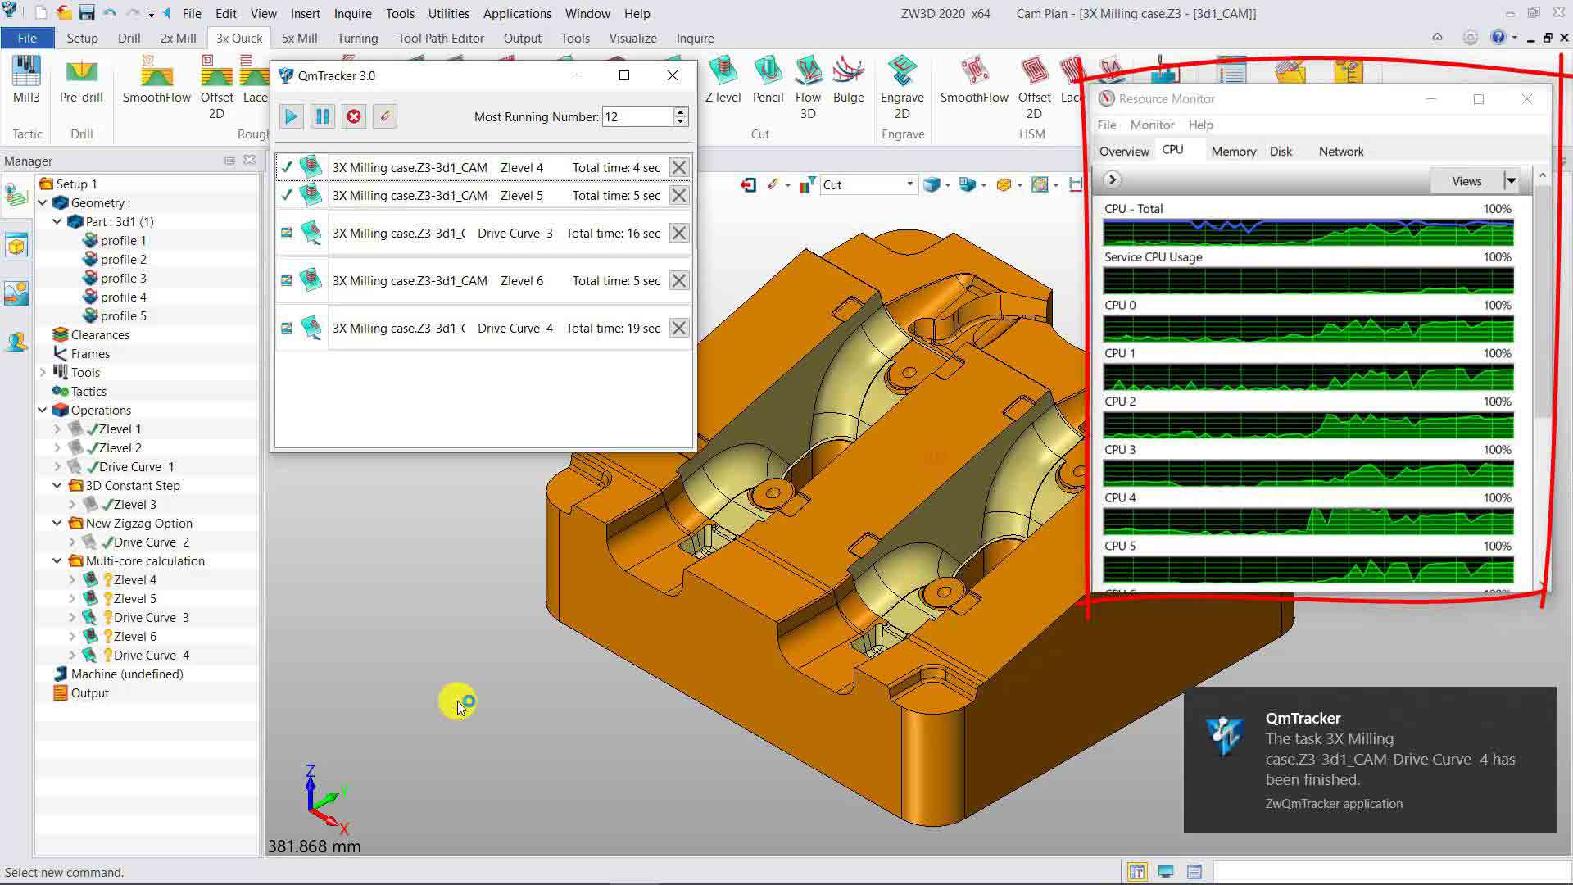Open the Cut filter dropdown
This screenshot has width=1573, height=885.
point(909,185)
